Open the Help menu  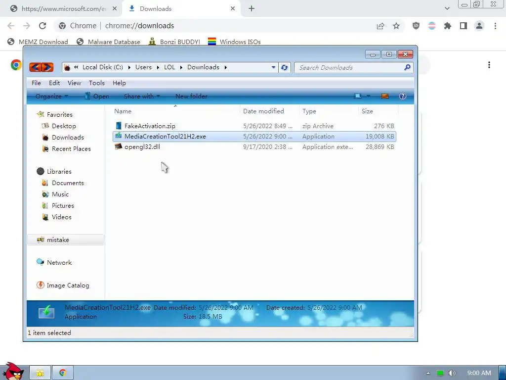click(119, 83)
